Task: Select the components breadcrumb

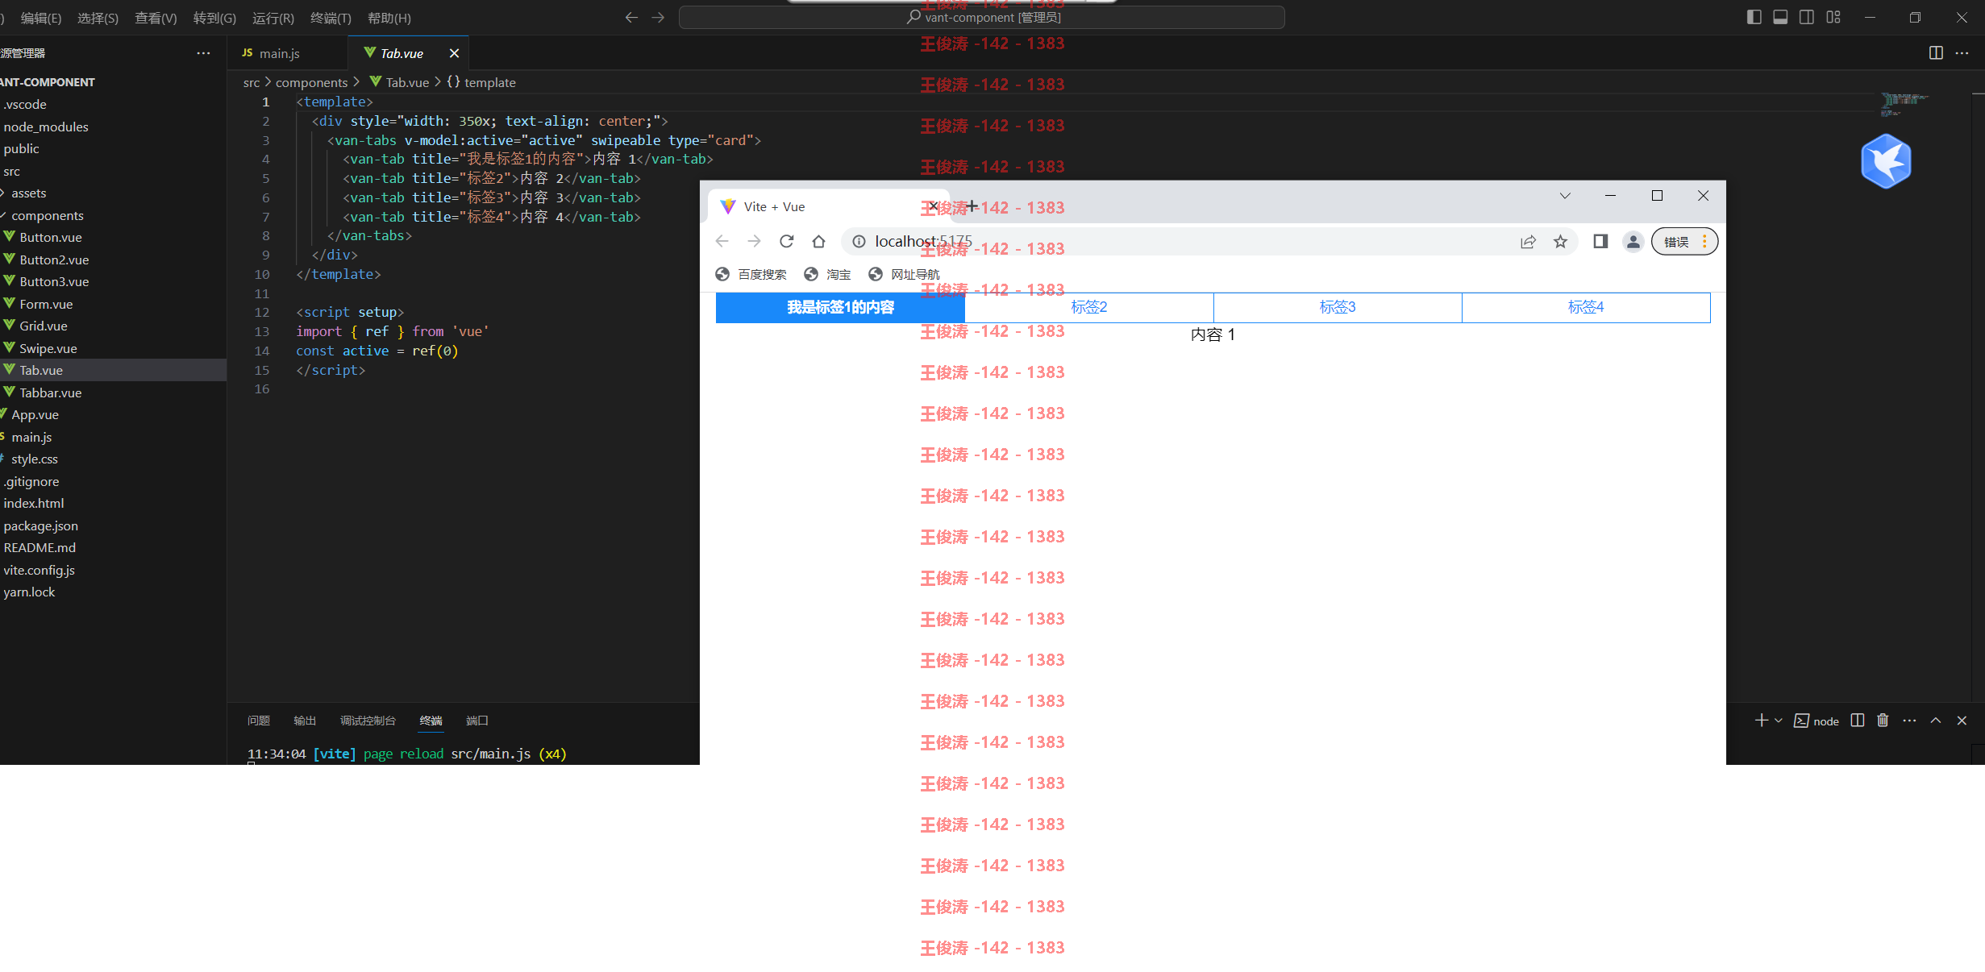Action: [311, 82]
